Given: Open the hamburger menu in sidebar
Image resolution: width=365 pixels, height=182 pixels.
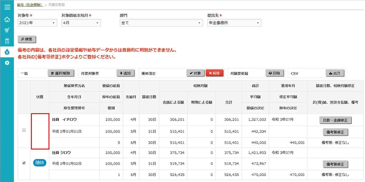Looking at the screenshot, I should [7, 7].
